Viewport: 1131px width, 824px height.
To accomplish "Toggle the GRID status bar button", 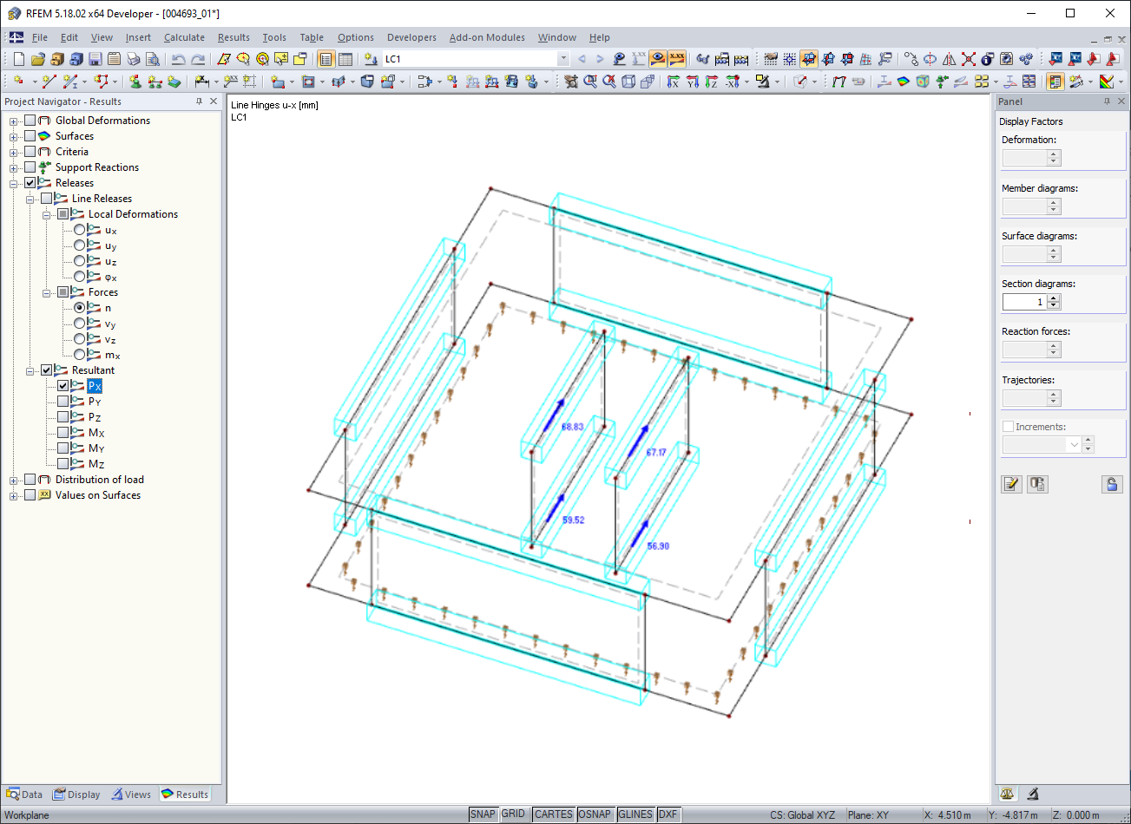I will pyautogui.click(x=514, y=814).
